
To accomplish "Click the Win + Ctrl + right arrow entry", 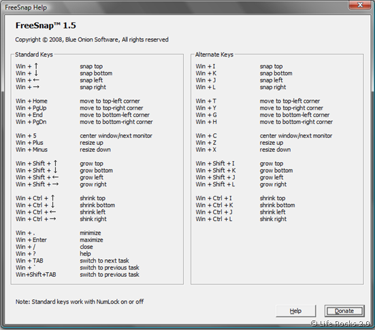I will [36, 219].
